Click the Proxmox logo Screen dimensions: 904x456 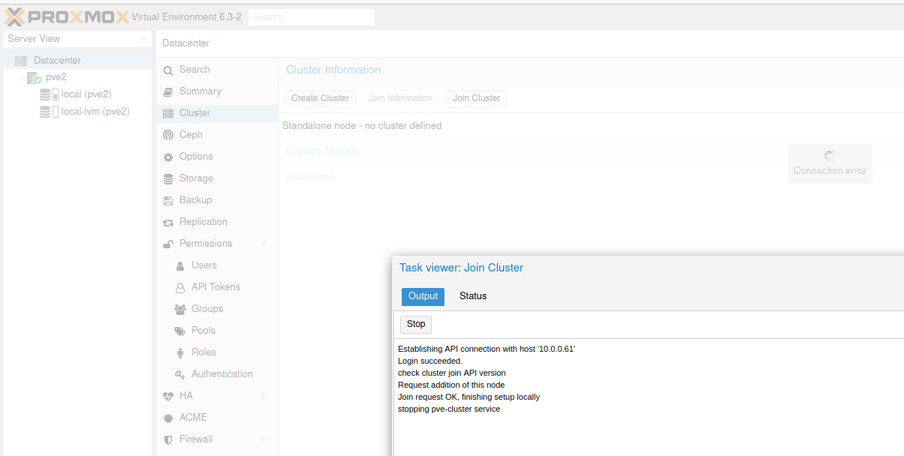66,16
